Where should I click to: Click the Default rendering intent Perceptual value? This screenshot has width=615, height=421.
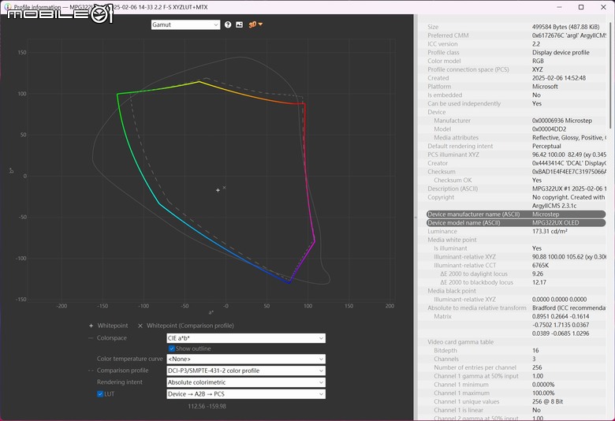546,146
